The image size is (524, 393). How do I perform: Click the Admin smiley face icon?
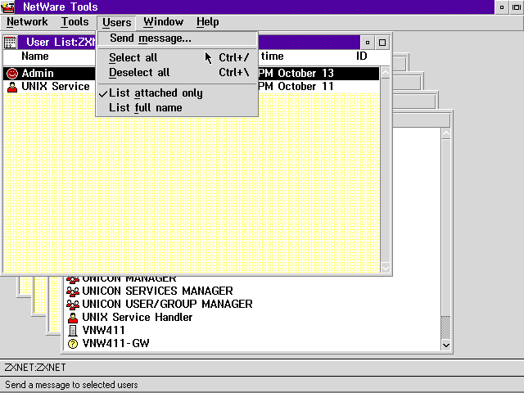coord(12,74)
